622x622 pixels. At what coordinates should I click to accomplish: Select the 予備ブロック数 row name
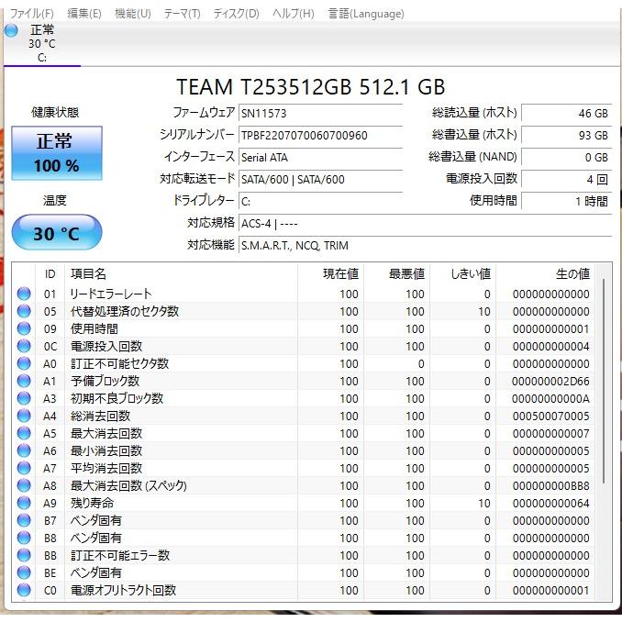pyautogui.click(x=106, y=382)
